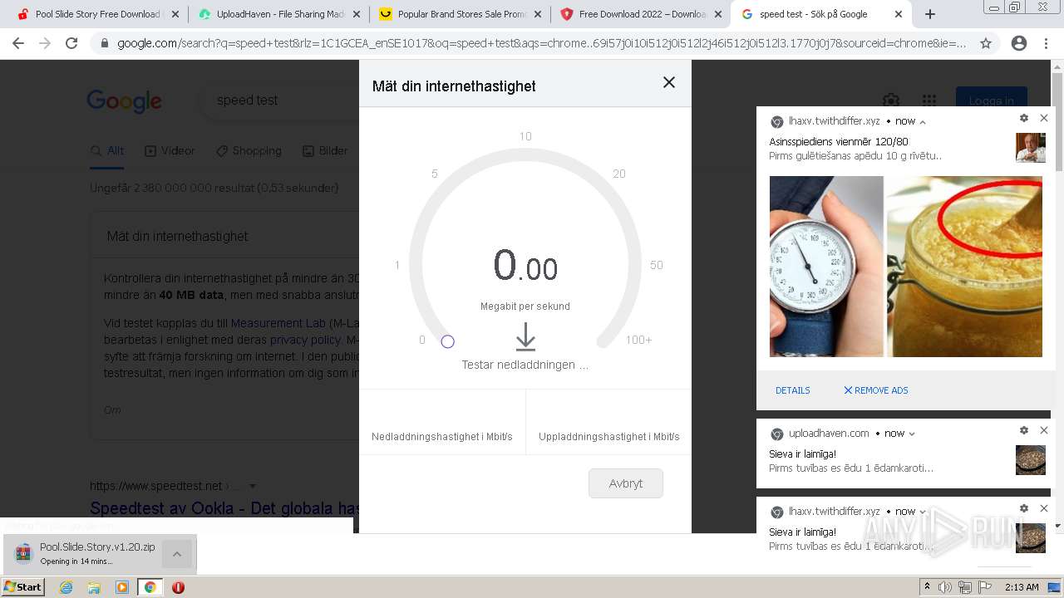Open Measurement Lab link

(x=278, y=323)
